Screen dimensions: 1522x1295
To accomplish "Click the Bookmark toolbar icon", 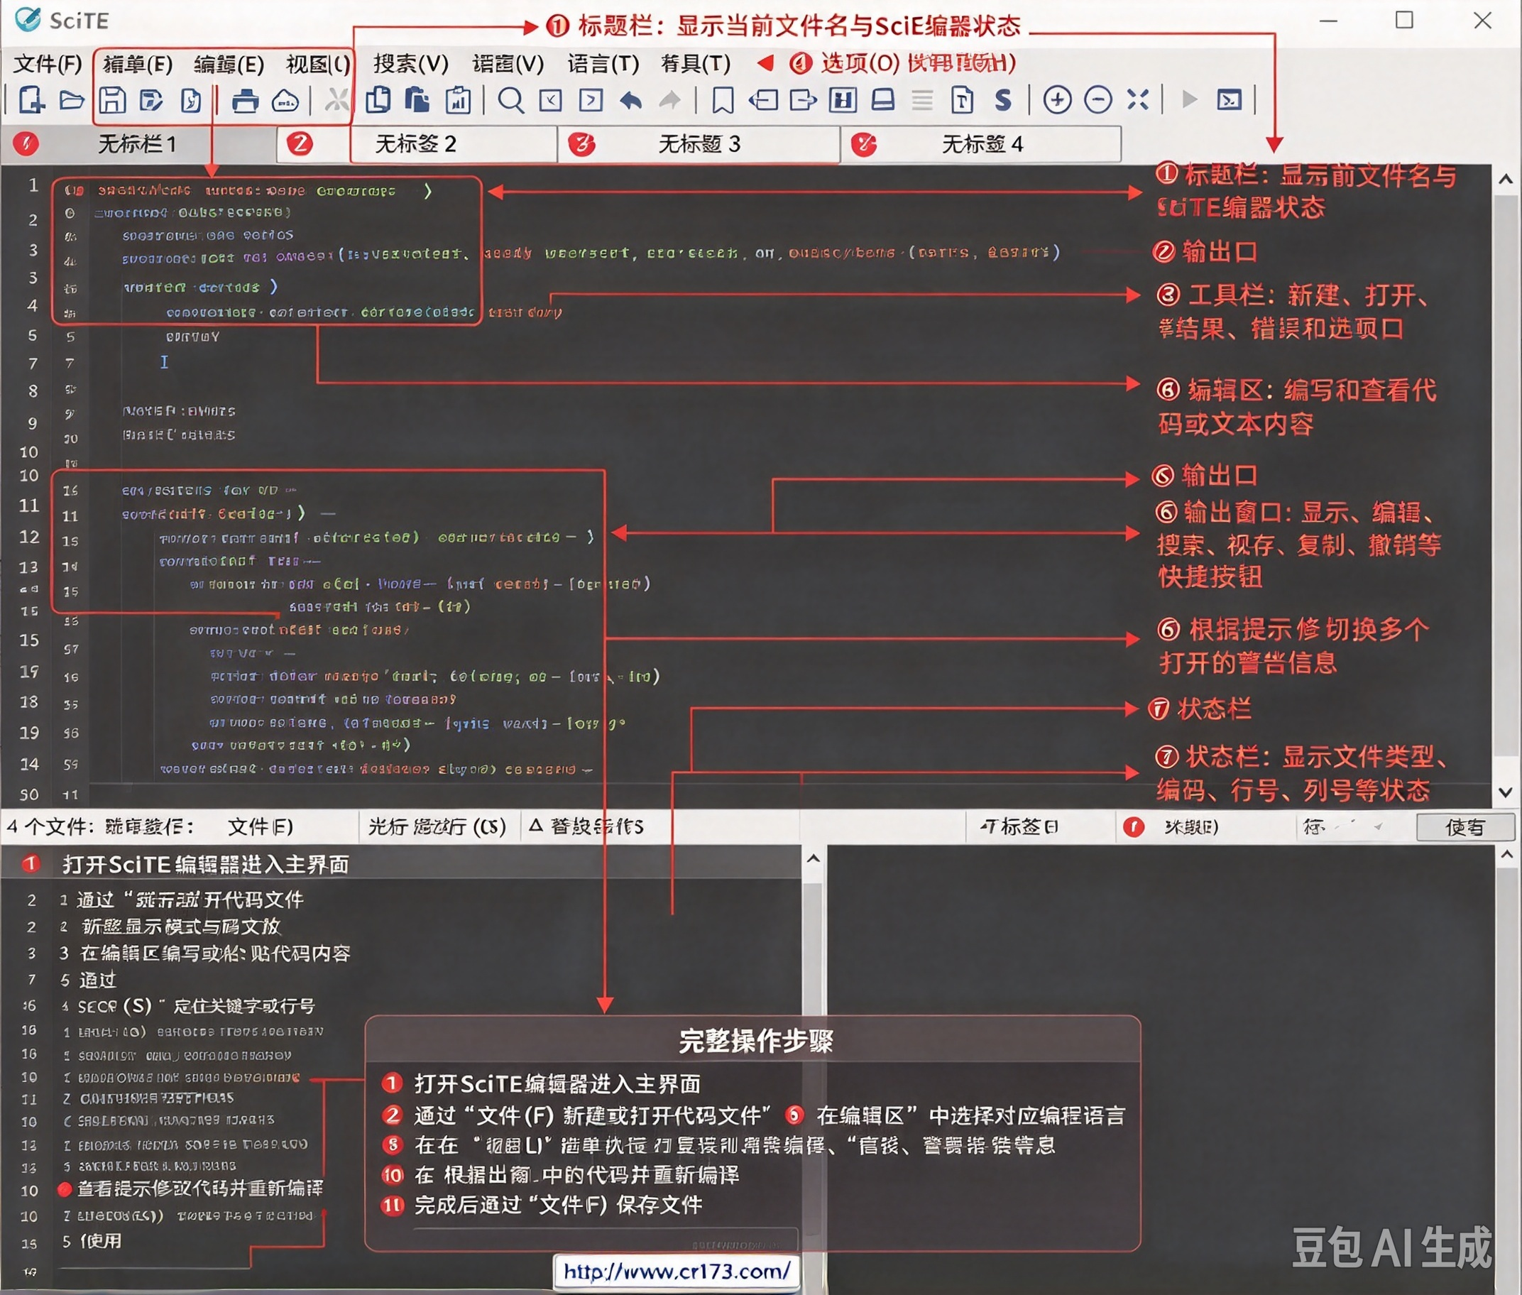I will tap(723, 100).
